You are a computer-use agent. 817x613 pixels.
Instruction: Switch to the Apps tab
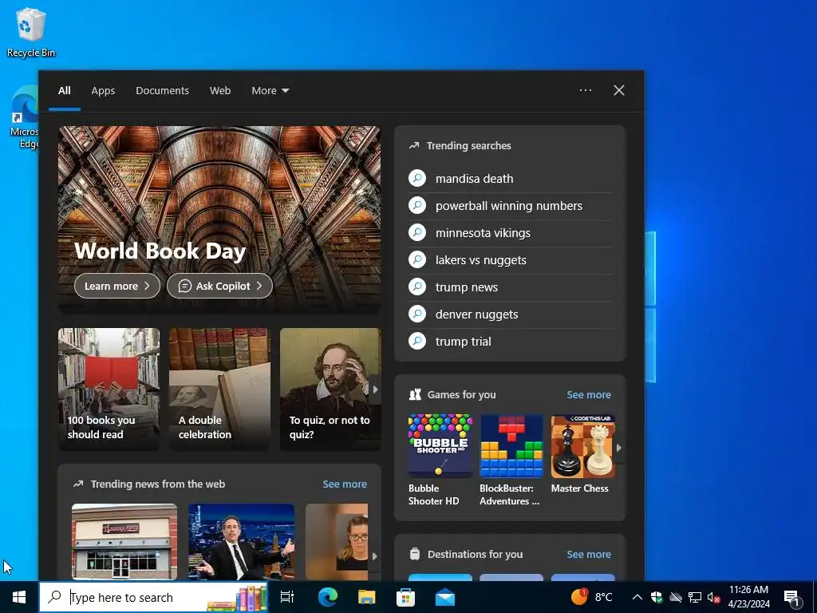(x=103, y=91)
